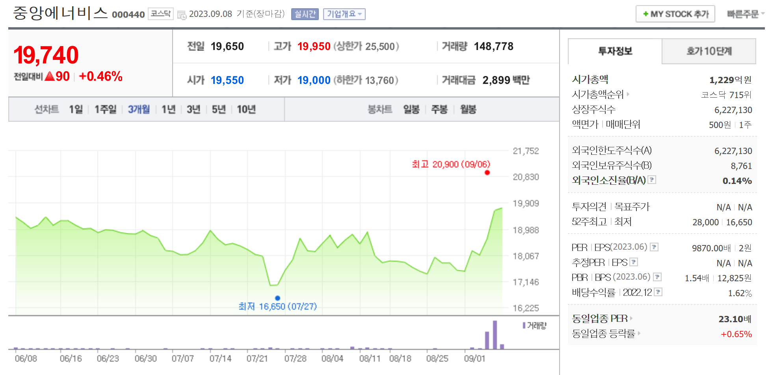This screenshot has height=375, width=770.
Task: Expand the 빠른주문 dropdown
Action: click(x=745, y=14)
